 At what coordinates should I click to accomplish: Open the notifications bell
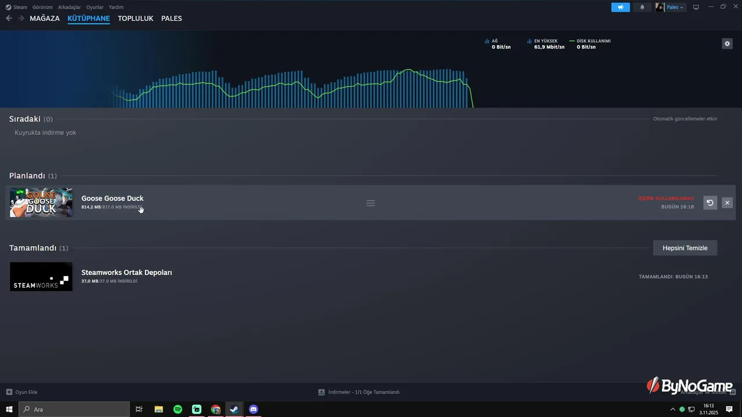[642, 7]
